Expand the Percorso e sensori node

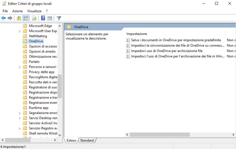pos(20,67)
